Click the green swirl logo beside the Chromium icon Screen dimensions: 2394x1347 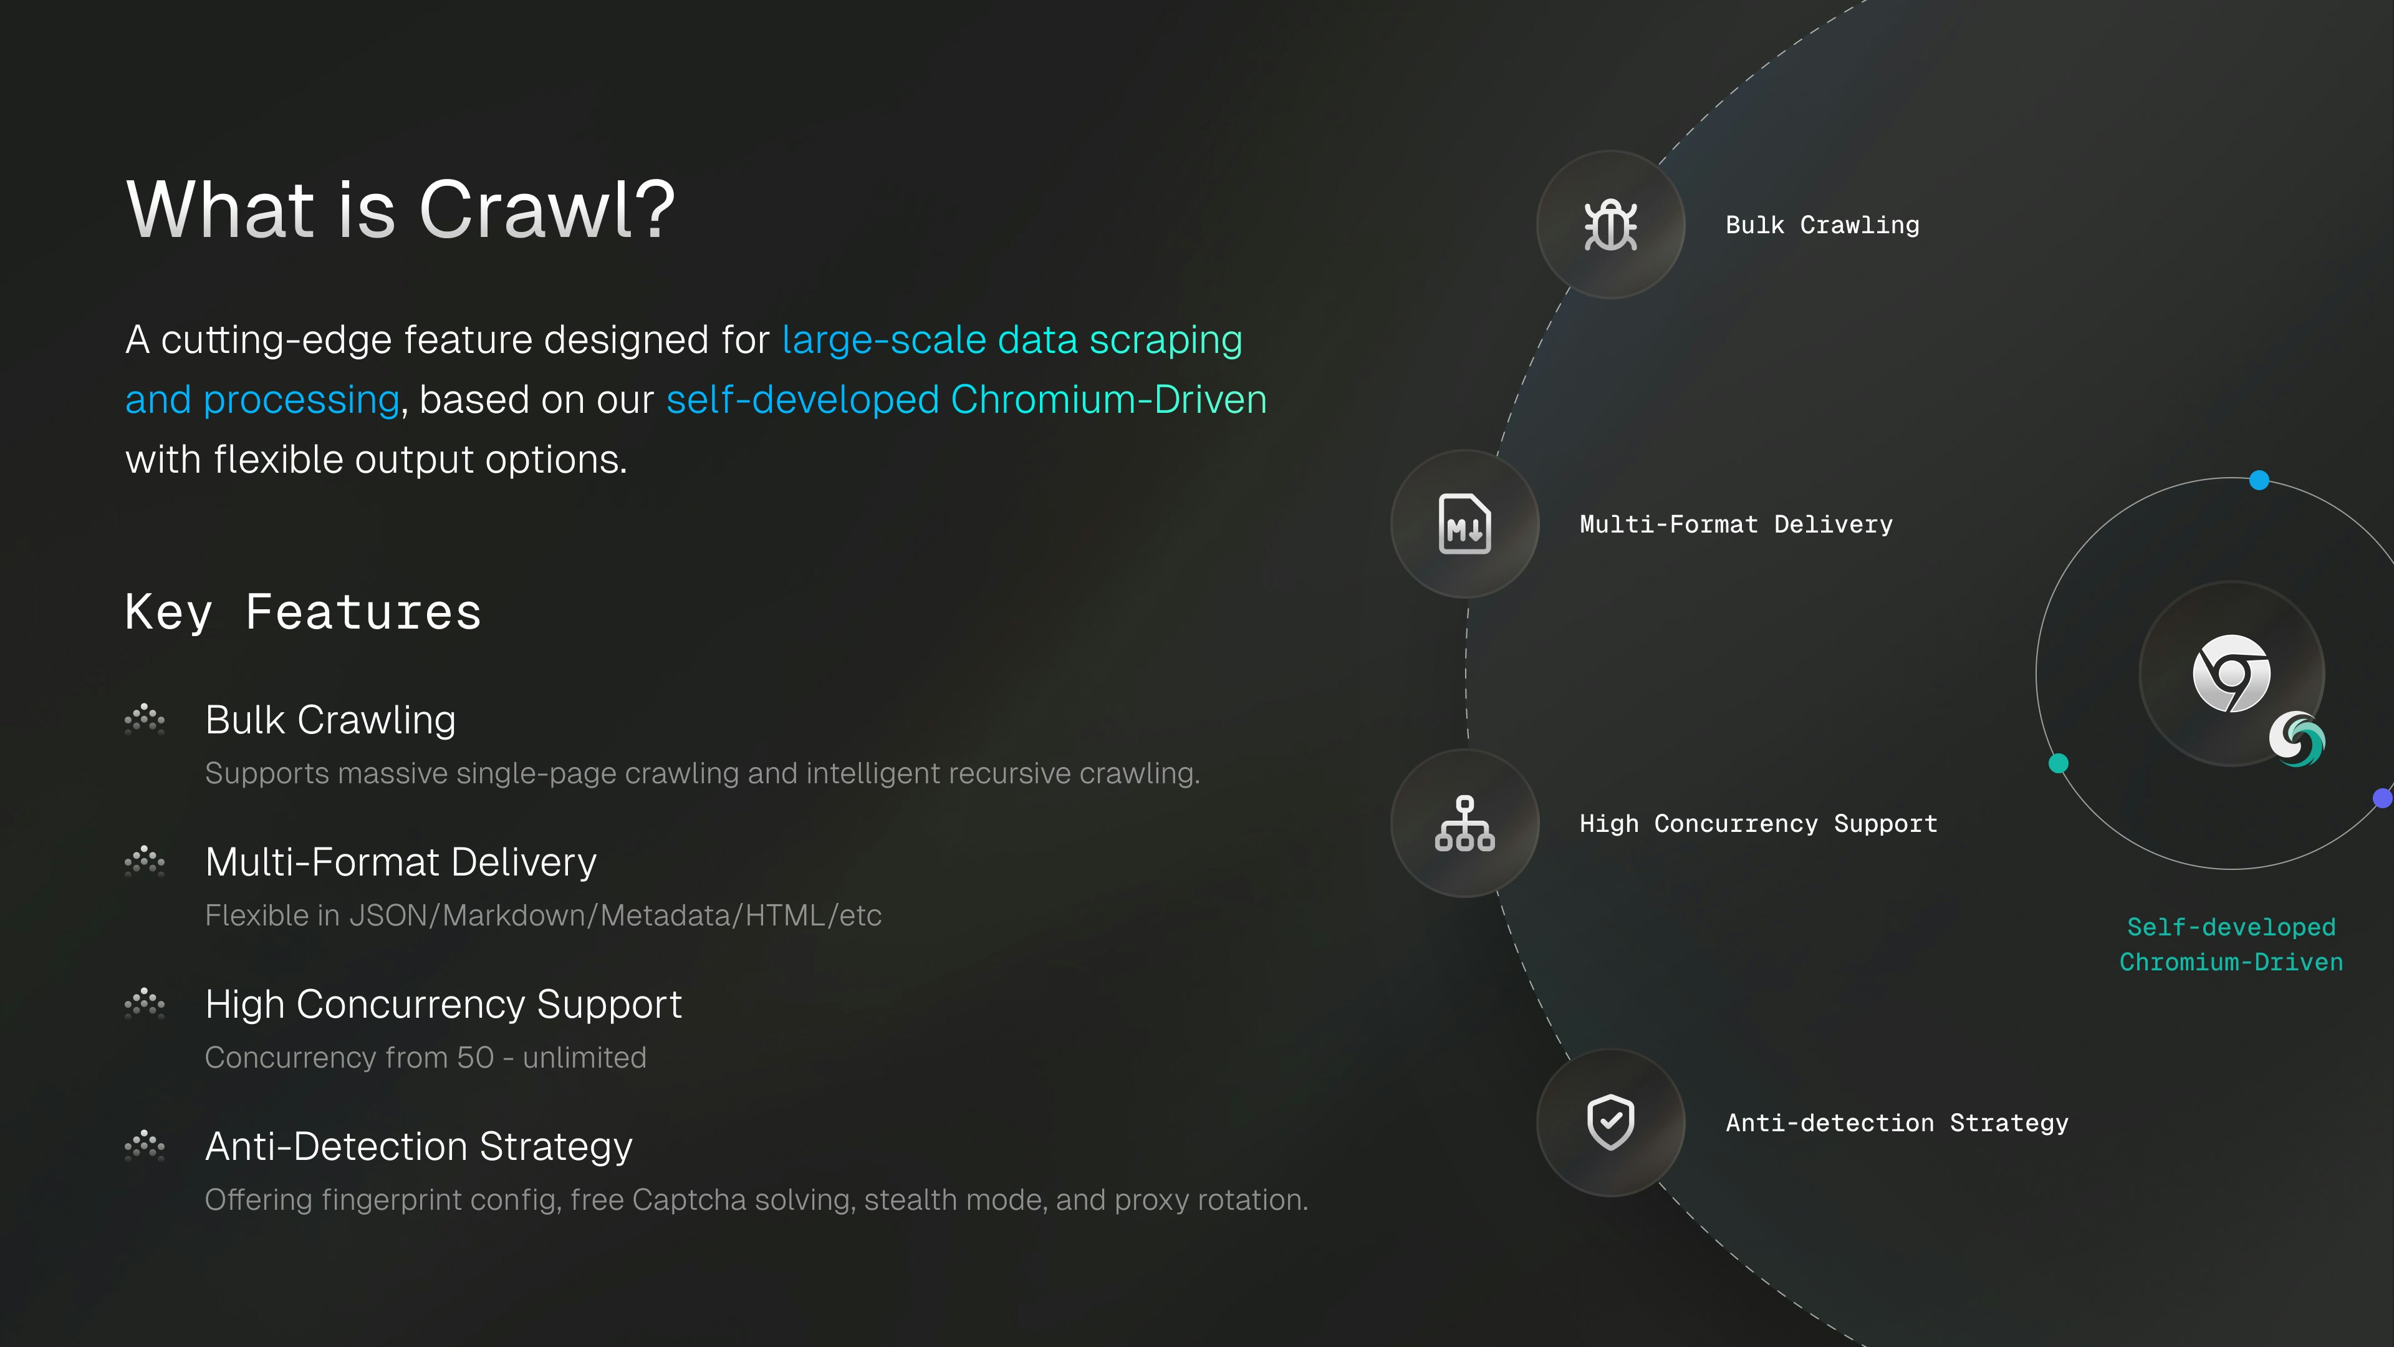click(2296, 739)
